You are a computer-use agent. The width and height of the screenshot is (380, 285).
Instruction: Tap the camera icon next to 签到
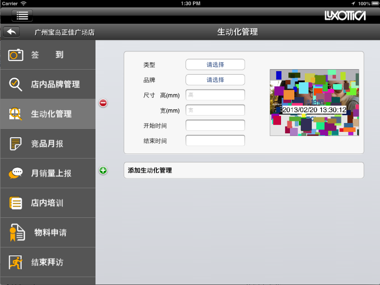tap(16, 55)
